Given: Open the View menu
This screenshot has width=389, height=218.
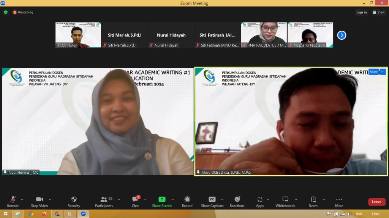Looking at the screenshot, I should tap(378, 12).
